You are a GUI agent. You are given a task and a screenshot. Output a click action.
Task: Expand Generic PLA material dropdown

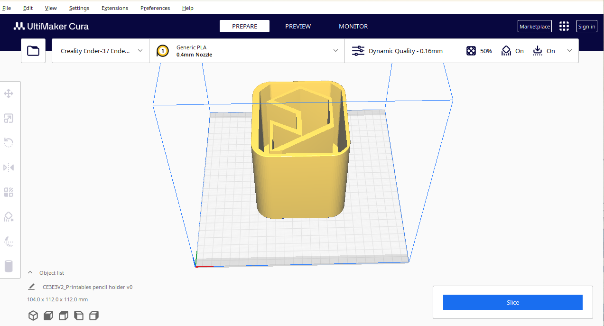point(247,51)
